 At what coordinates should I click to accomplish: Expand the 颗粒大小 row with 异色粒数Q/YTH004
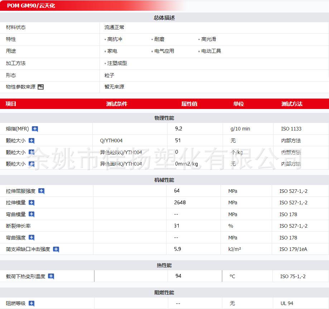click(32, 152)
